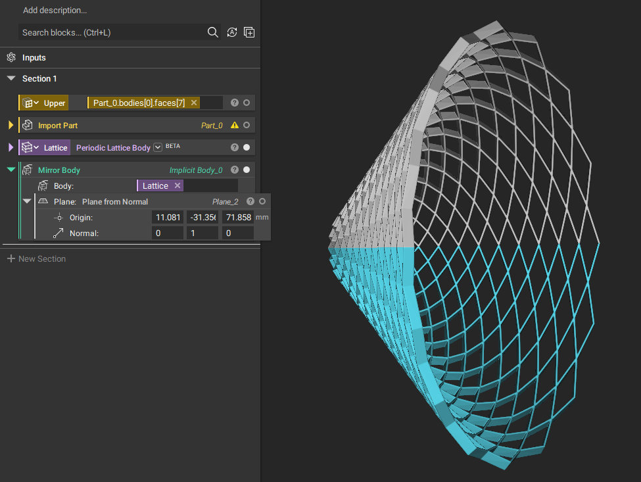Click the Implicit Body_0 output name
The image size is (641, 482).
click(196, 170)
